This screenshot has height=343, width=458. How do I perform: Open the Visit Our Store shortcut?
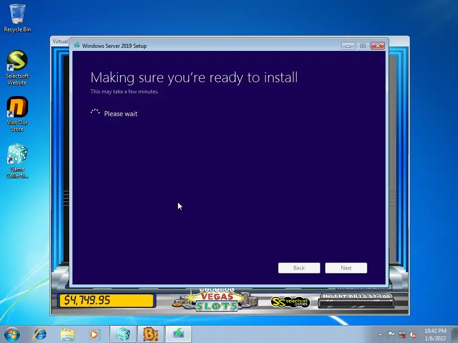pyautogui.click(x=17, y=114)
